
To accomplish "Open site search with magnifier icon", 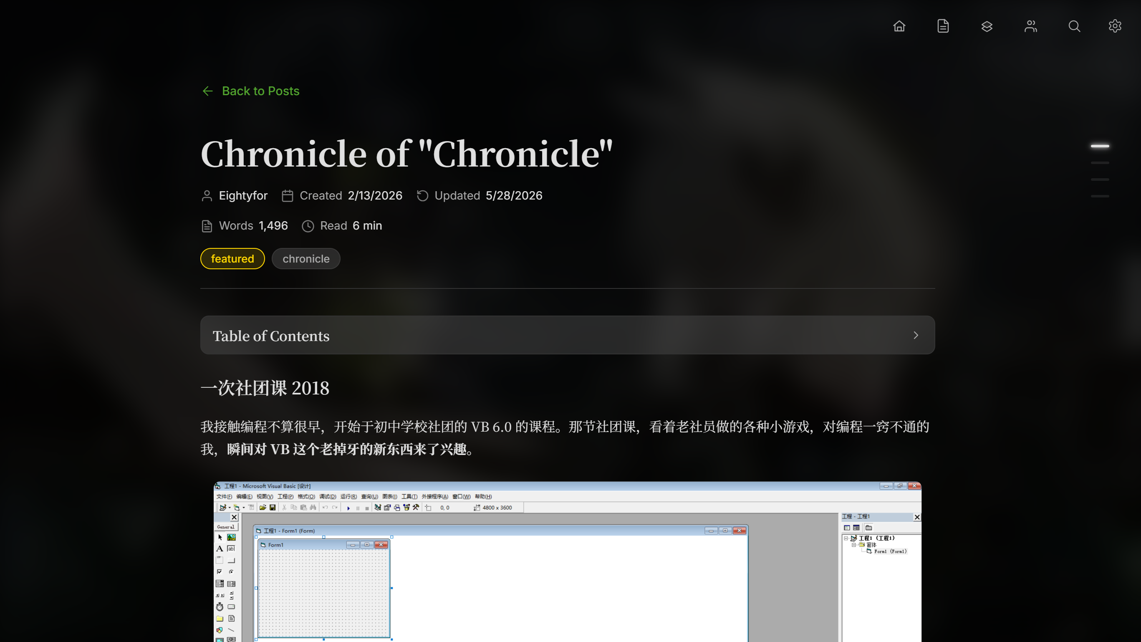I will coord(1074,26).
